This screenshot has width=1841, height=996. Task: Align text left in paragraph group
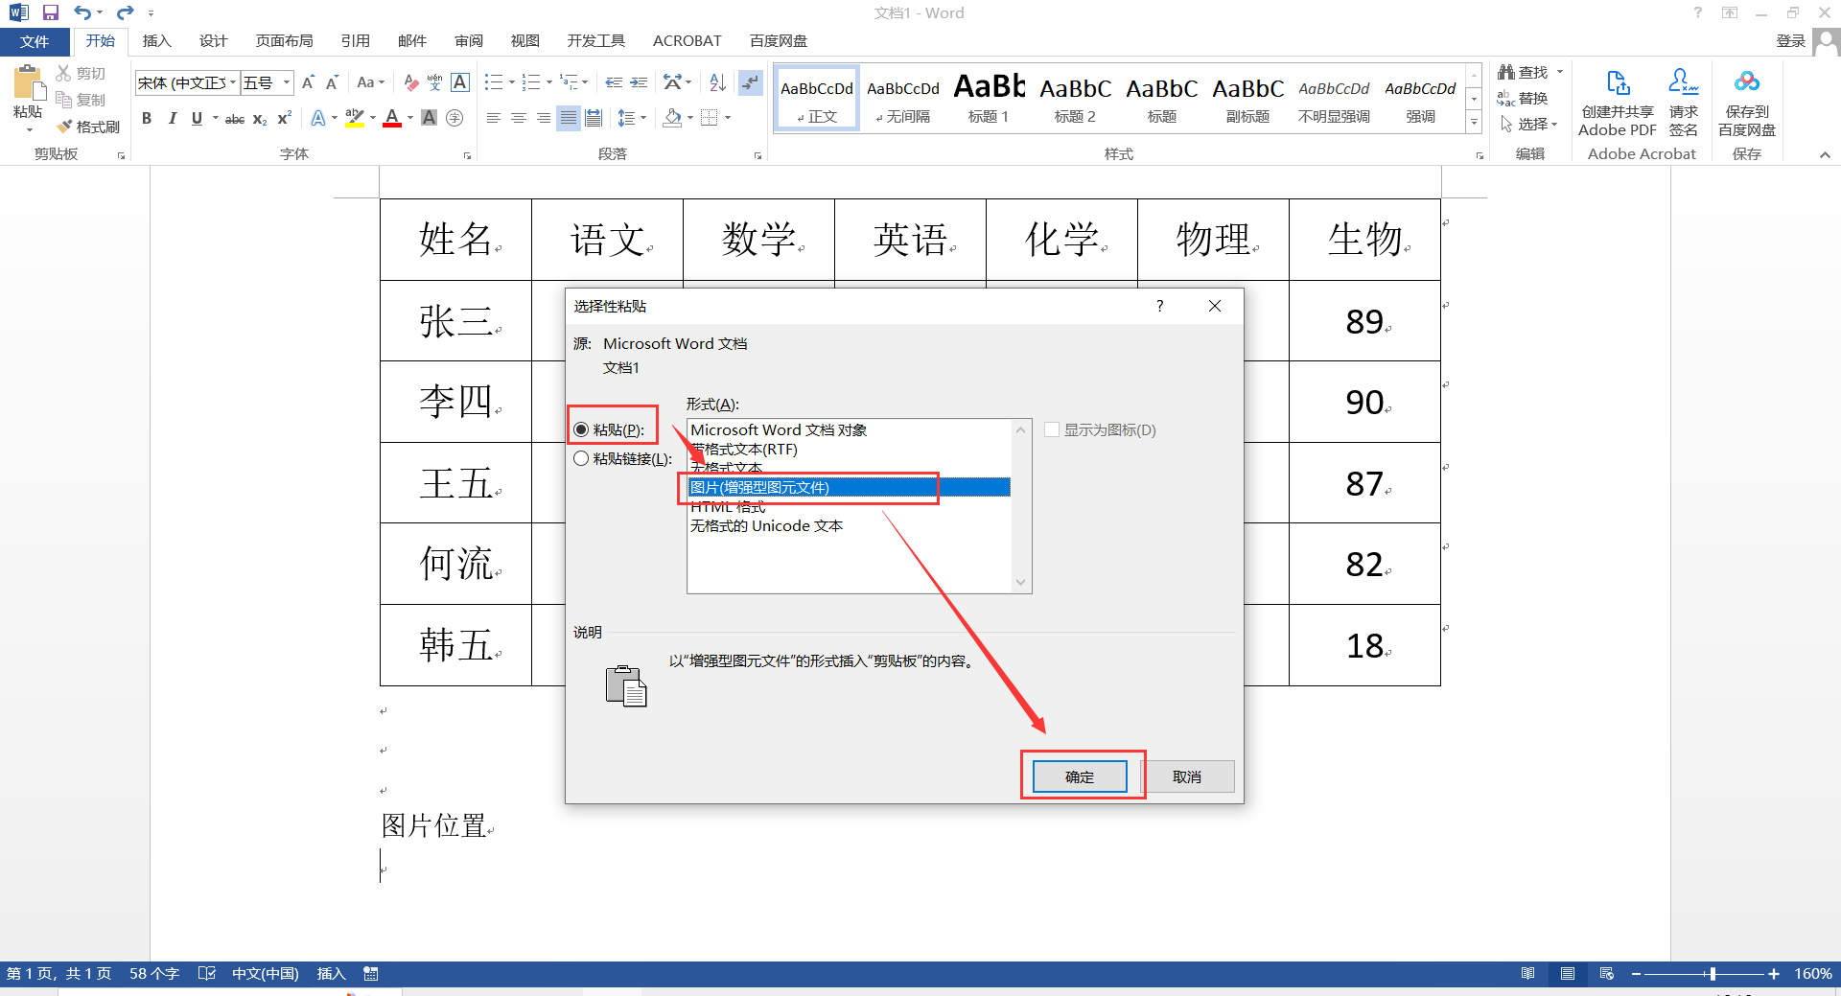[x=494, y=118]
